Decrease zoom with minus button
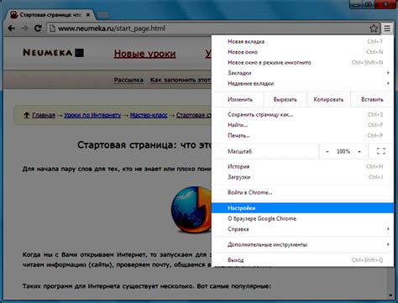The height and width of the screenshot is (303, 398). point(327,152)
